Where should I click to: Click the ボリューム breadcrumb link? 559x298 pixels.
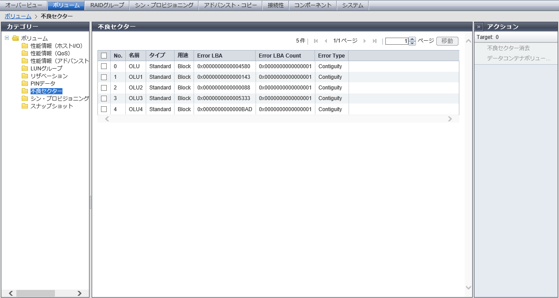pos(18,16)
